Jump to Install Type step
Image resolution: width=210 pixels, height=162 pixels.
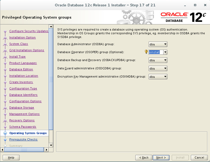[17, 57]
